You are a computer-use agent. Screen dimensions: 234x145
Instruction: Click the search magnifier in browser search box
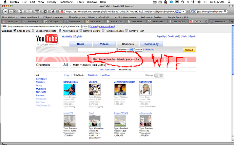[225, 11]
